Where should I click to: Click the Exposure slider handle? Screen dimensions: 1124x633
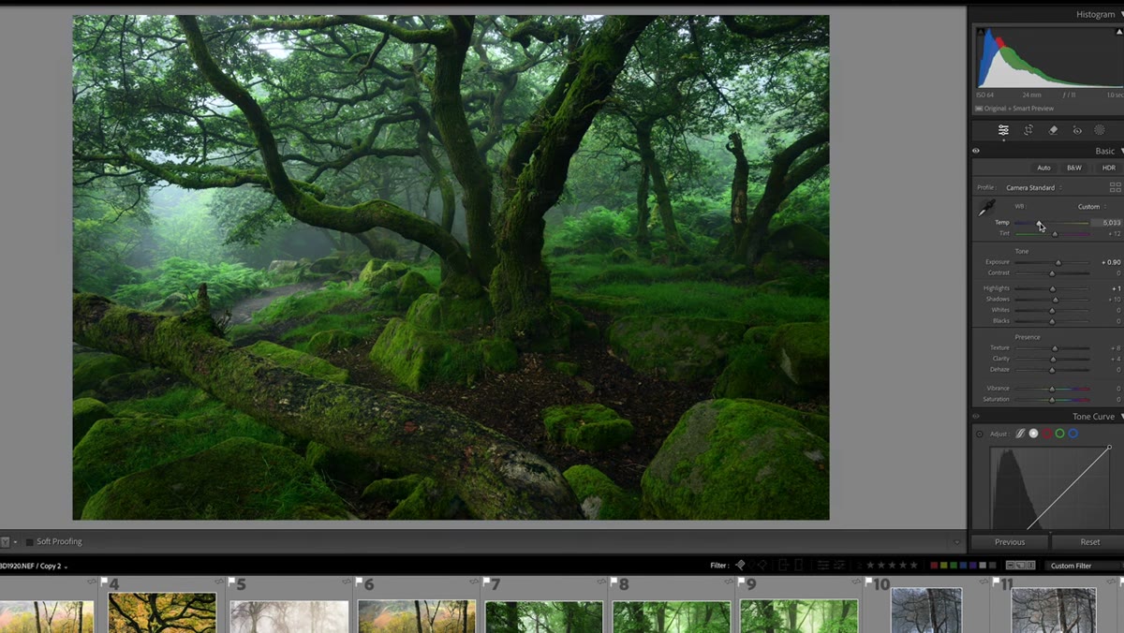(x=1058, y=262)
